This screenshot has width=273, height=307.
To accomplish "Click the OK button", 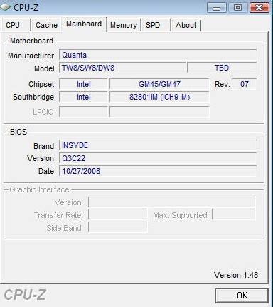I will tap(242, 296).
